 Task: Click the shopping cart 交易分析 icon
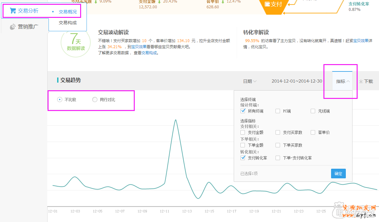pos(13,11)
